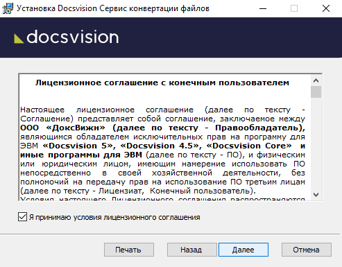Click the heading 'Лицензионное соглашение с конечным пользователем'
This screenshot has height=267, width=342.
click(162, 83)
